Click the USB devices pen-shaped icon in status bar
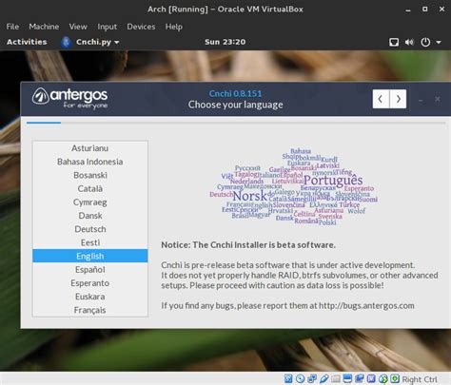This screenshot has width=451, height=385. (324, 378)
